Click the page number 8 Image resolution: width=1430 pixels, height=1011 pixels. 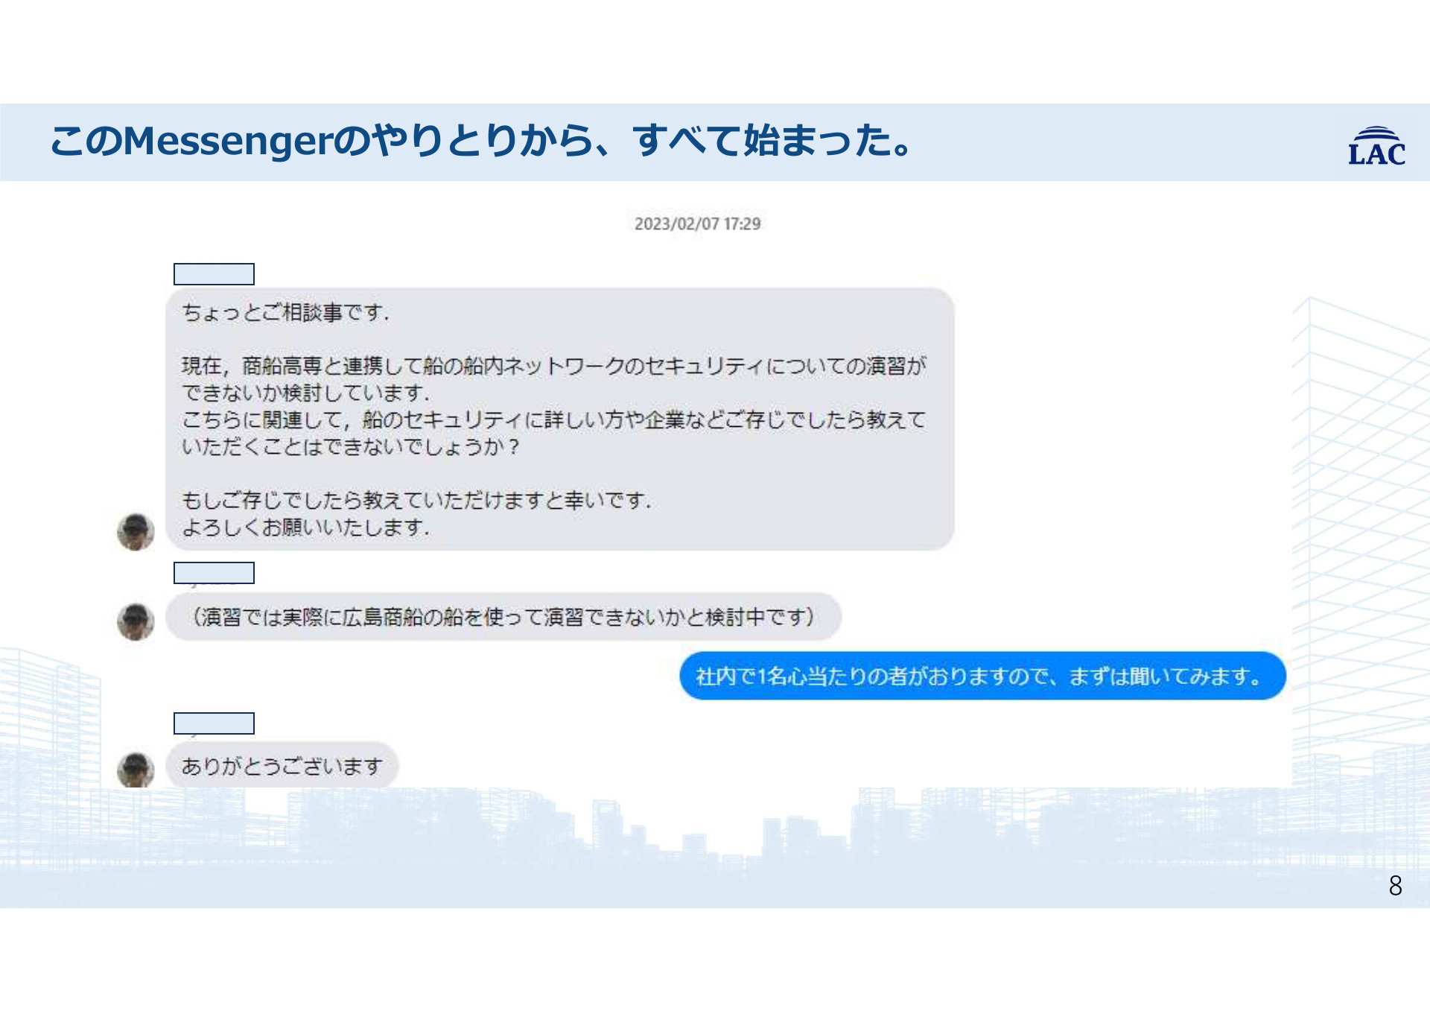point(1395,886)
